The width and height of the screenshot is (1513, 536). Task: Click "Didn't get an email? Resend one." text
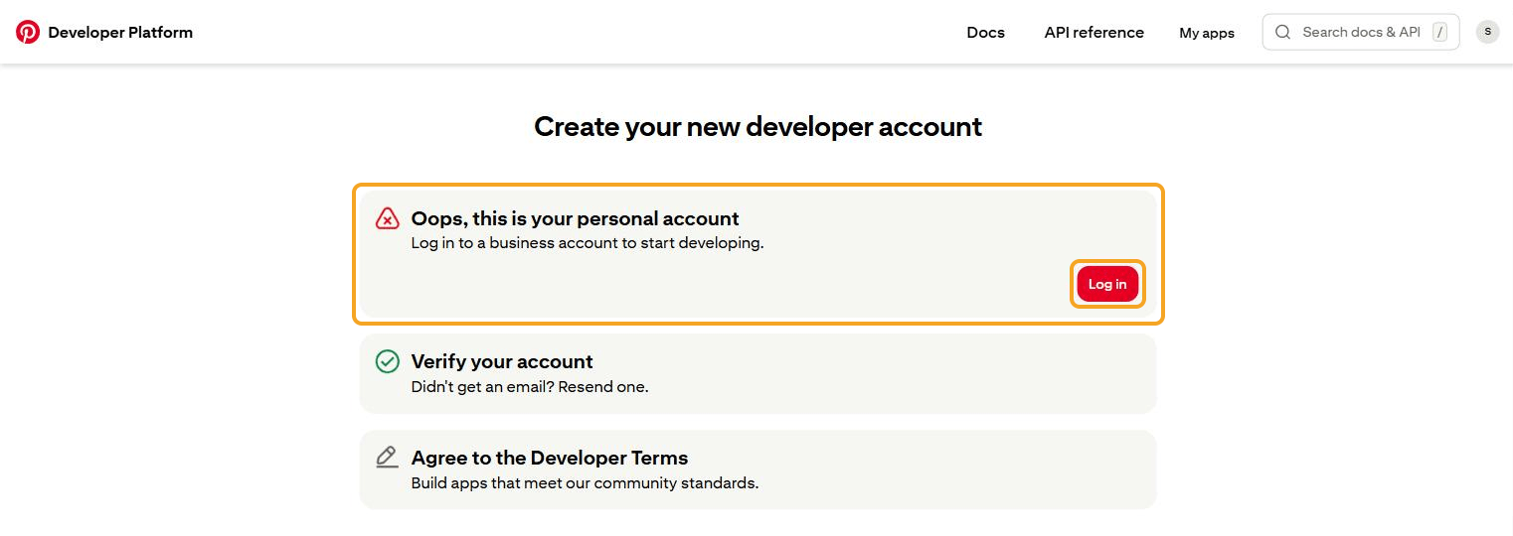coord(530,387)
